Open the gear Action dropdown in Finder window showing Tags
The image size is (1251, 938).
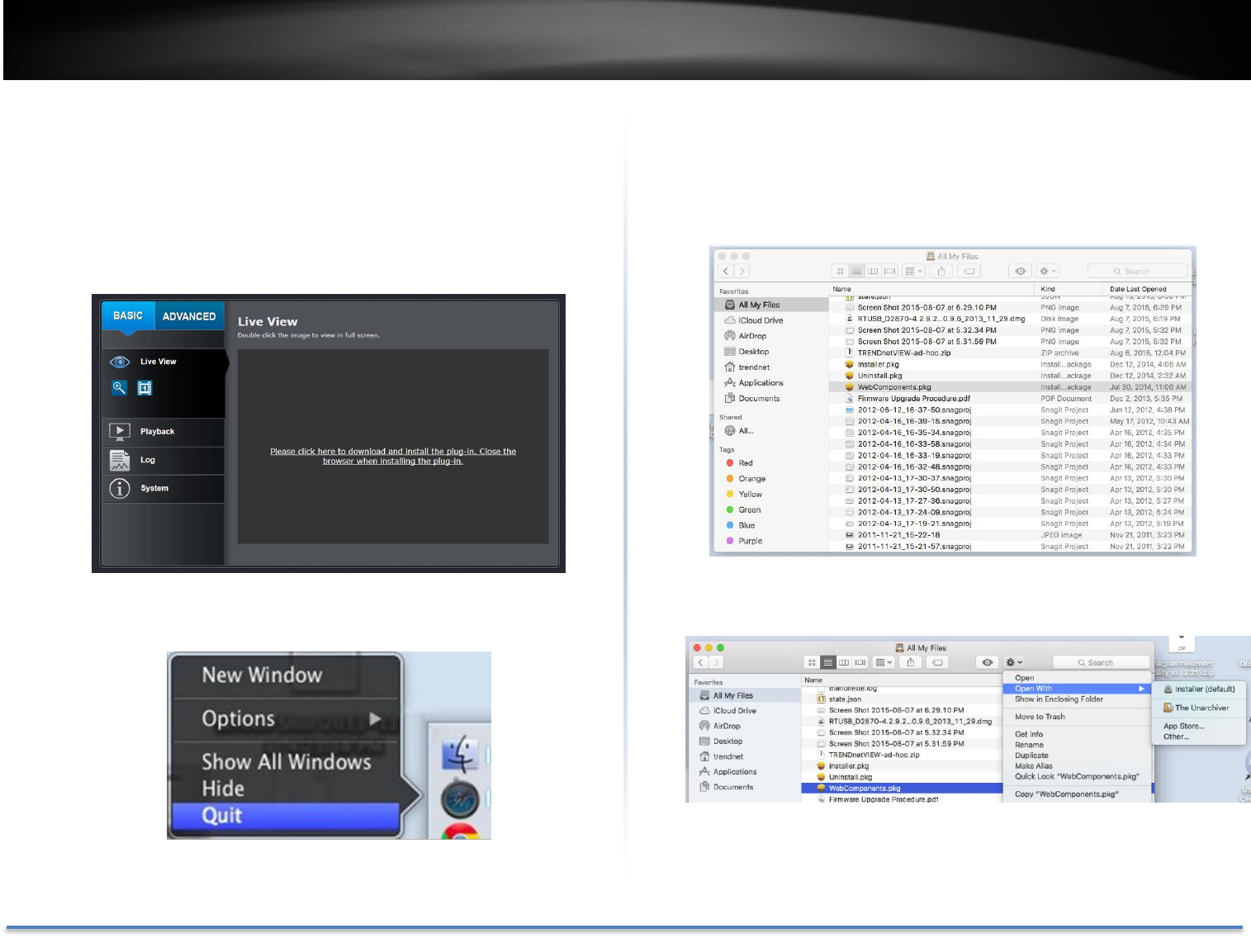[x=1048, y=271]
